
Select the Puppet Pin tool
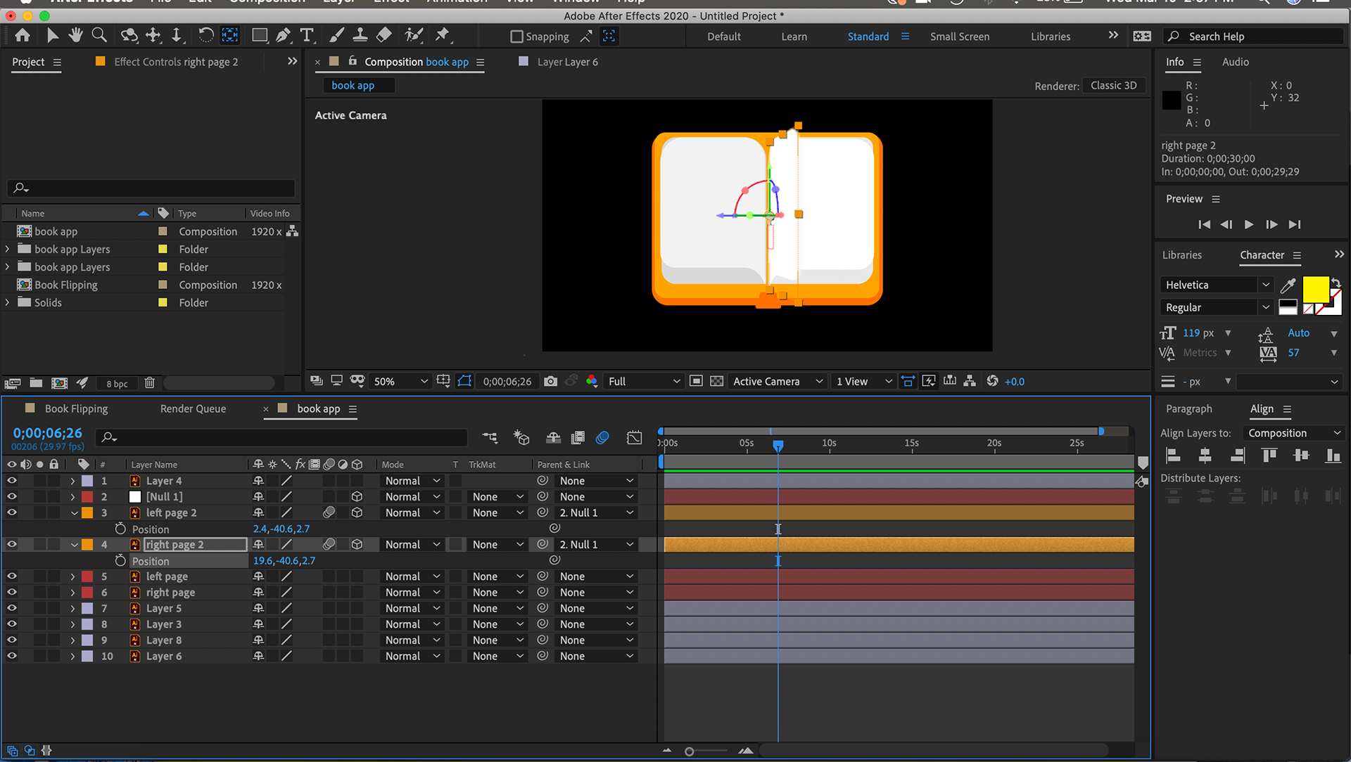click(442, 35)
